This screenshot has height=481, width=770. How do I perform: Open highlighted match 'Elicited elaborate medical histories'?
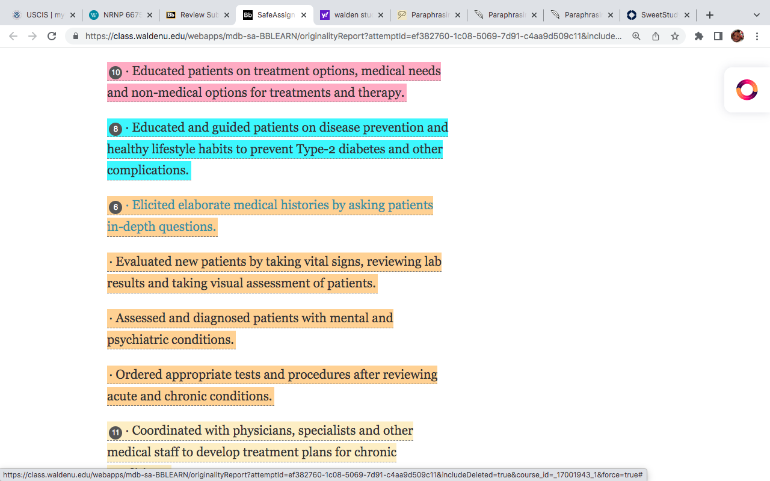(270, 215)
